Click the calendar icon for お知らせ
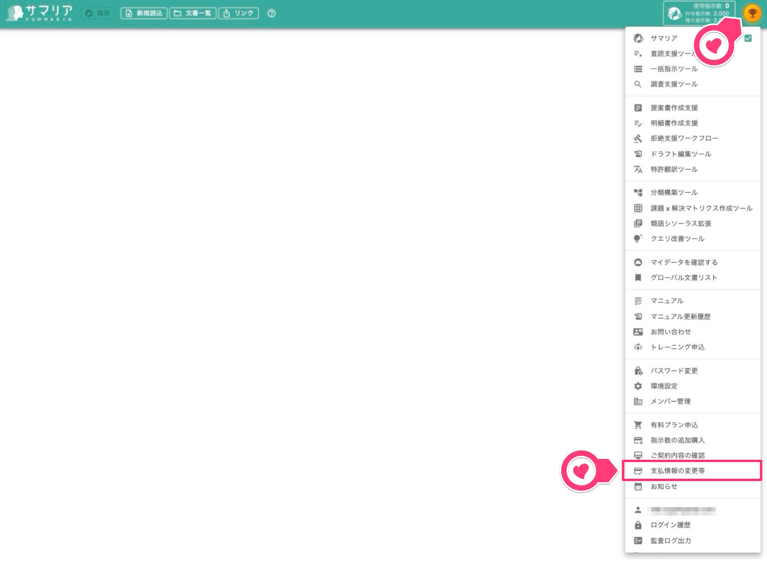 tap(638, 486)
